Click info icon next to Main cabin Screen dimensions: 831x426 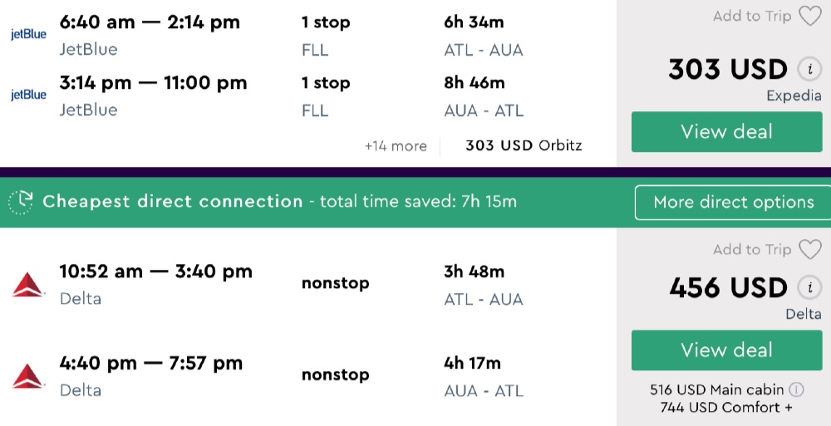[796, 389]
